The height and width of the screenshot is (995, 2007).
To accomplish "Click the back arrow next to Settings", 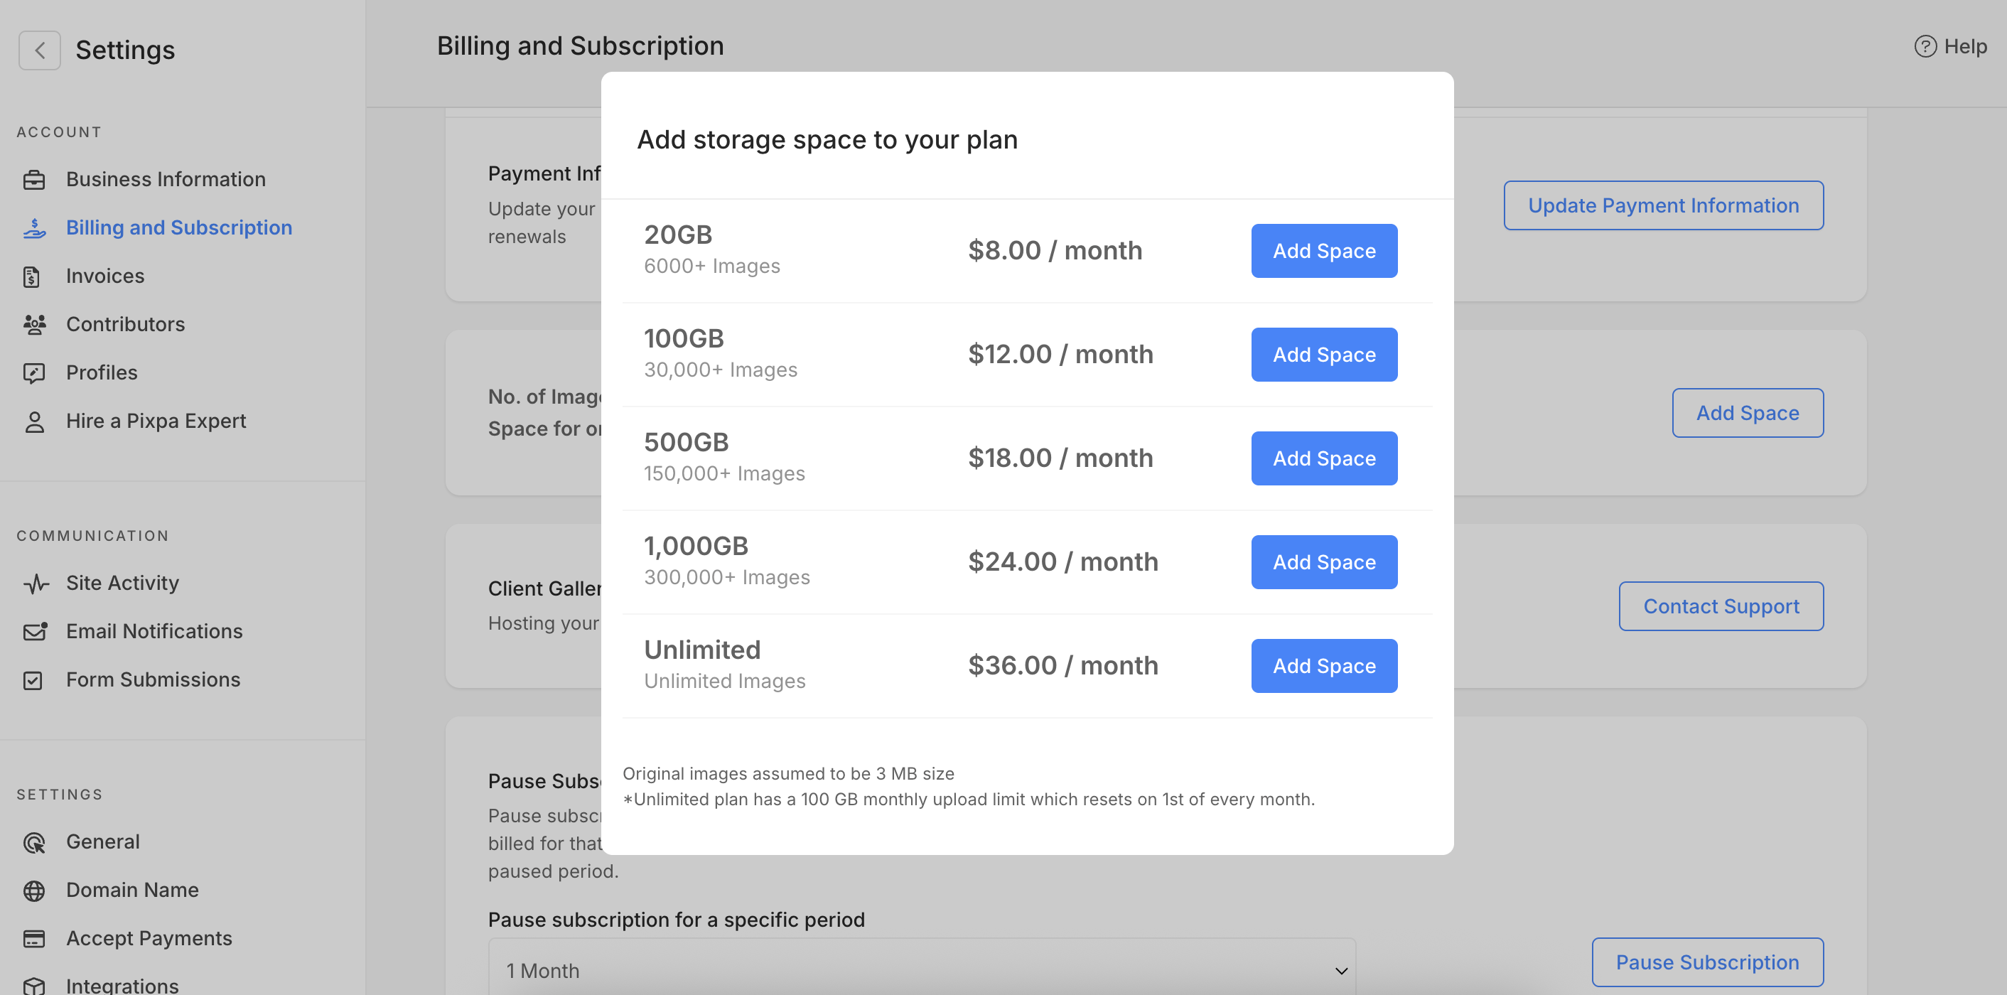I will coord(40,50).
